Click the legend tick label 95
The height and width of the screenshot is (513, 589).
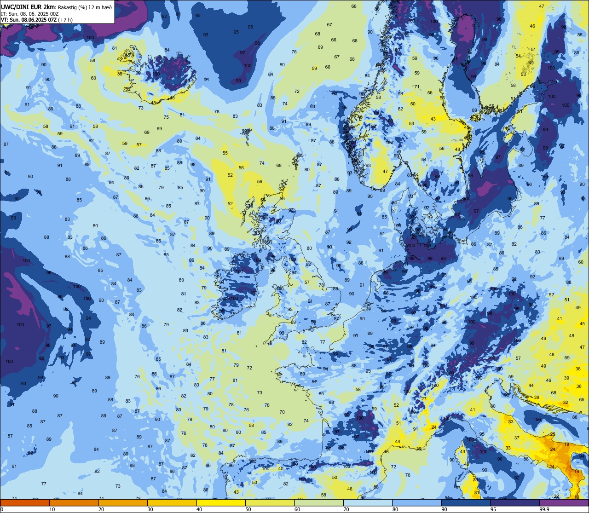tap(494, 509)
